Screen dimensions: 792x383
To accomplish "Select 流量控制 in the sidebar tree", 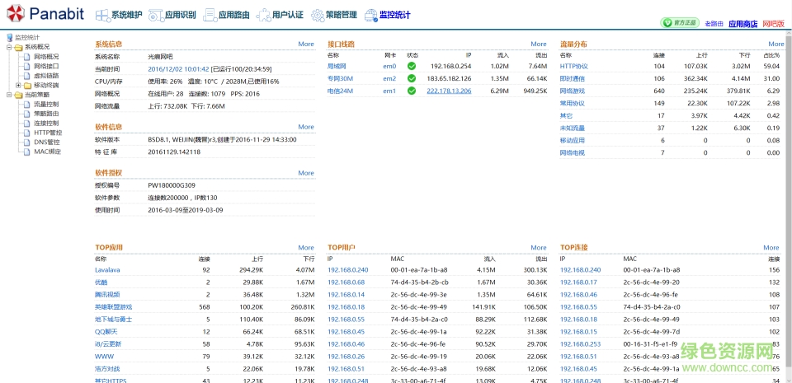I will click(x=45, y=105).
